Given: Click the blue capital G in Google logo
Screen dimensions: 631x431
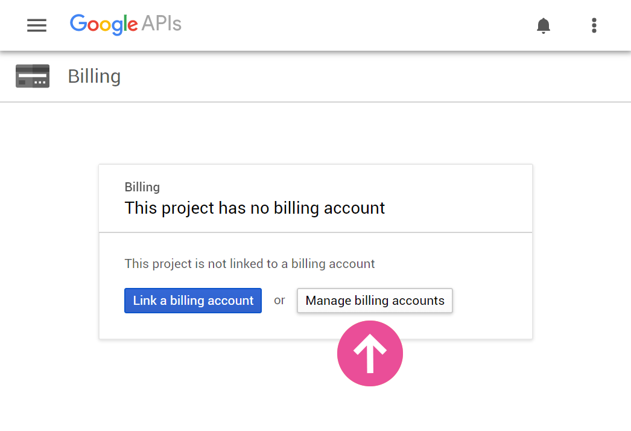Looking at the screenshot, I should pyautogui.click(x=78, y=23).
